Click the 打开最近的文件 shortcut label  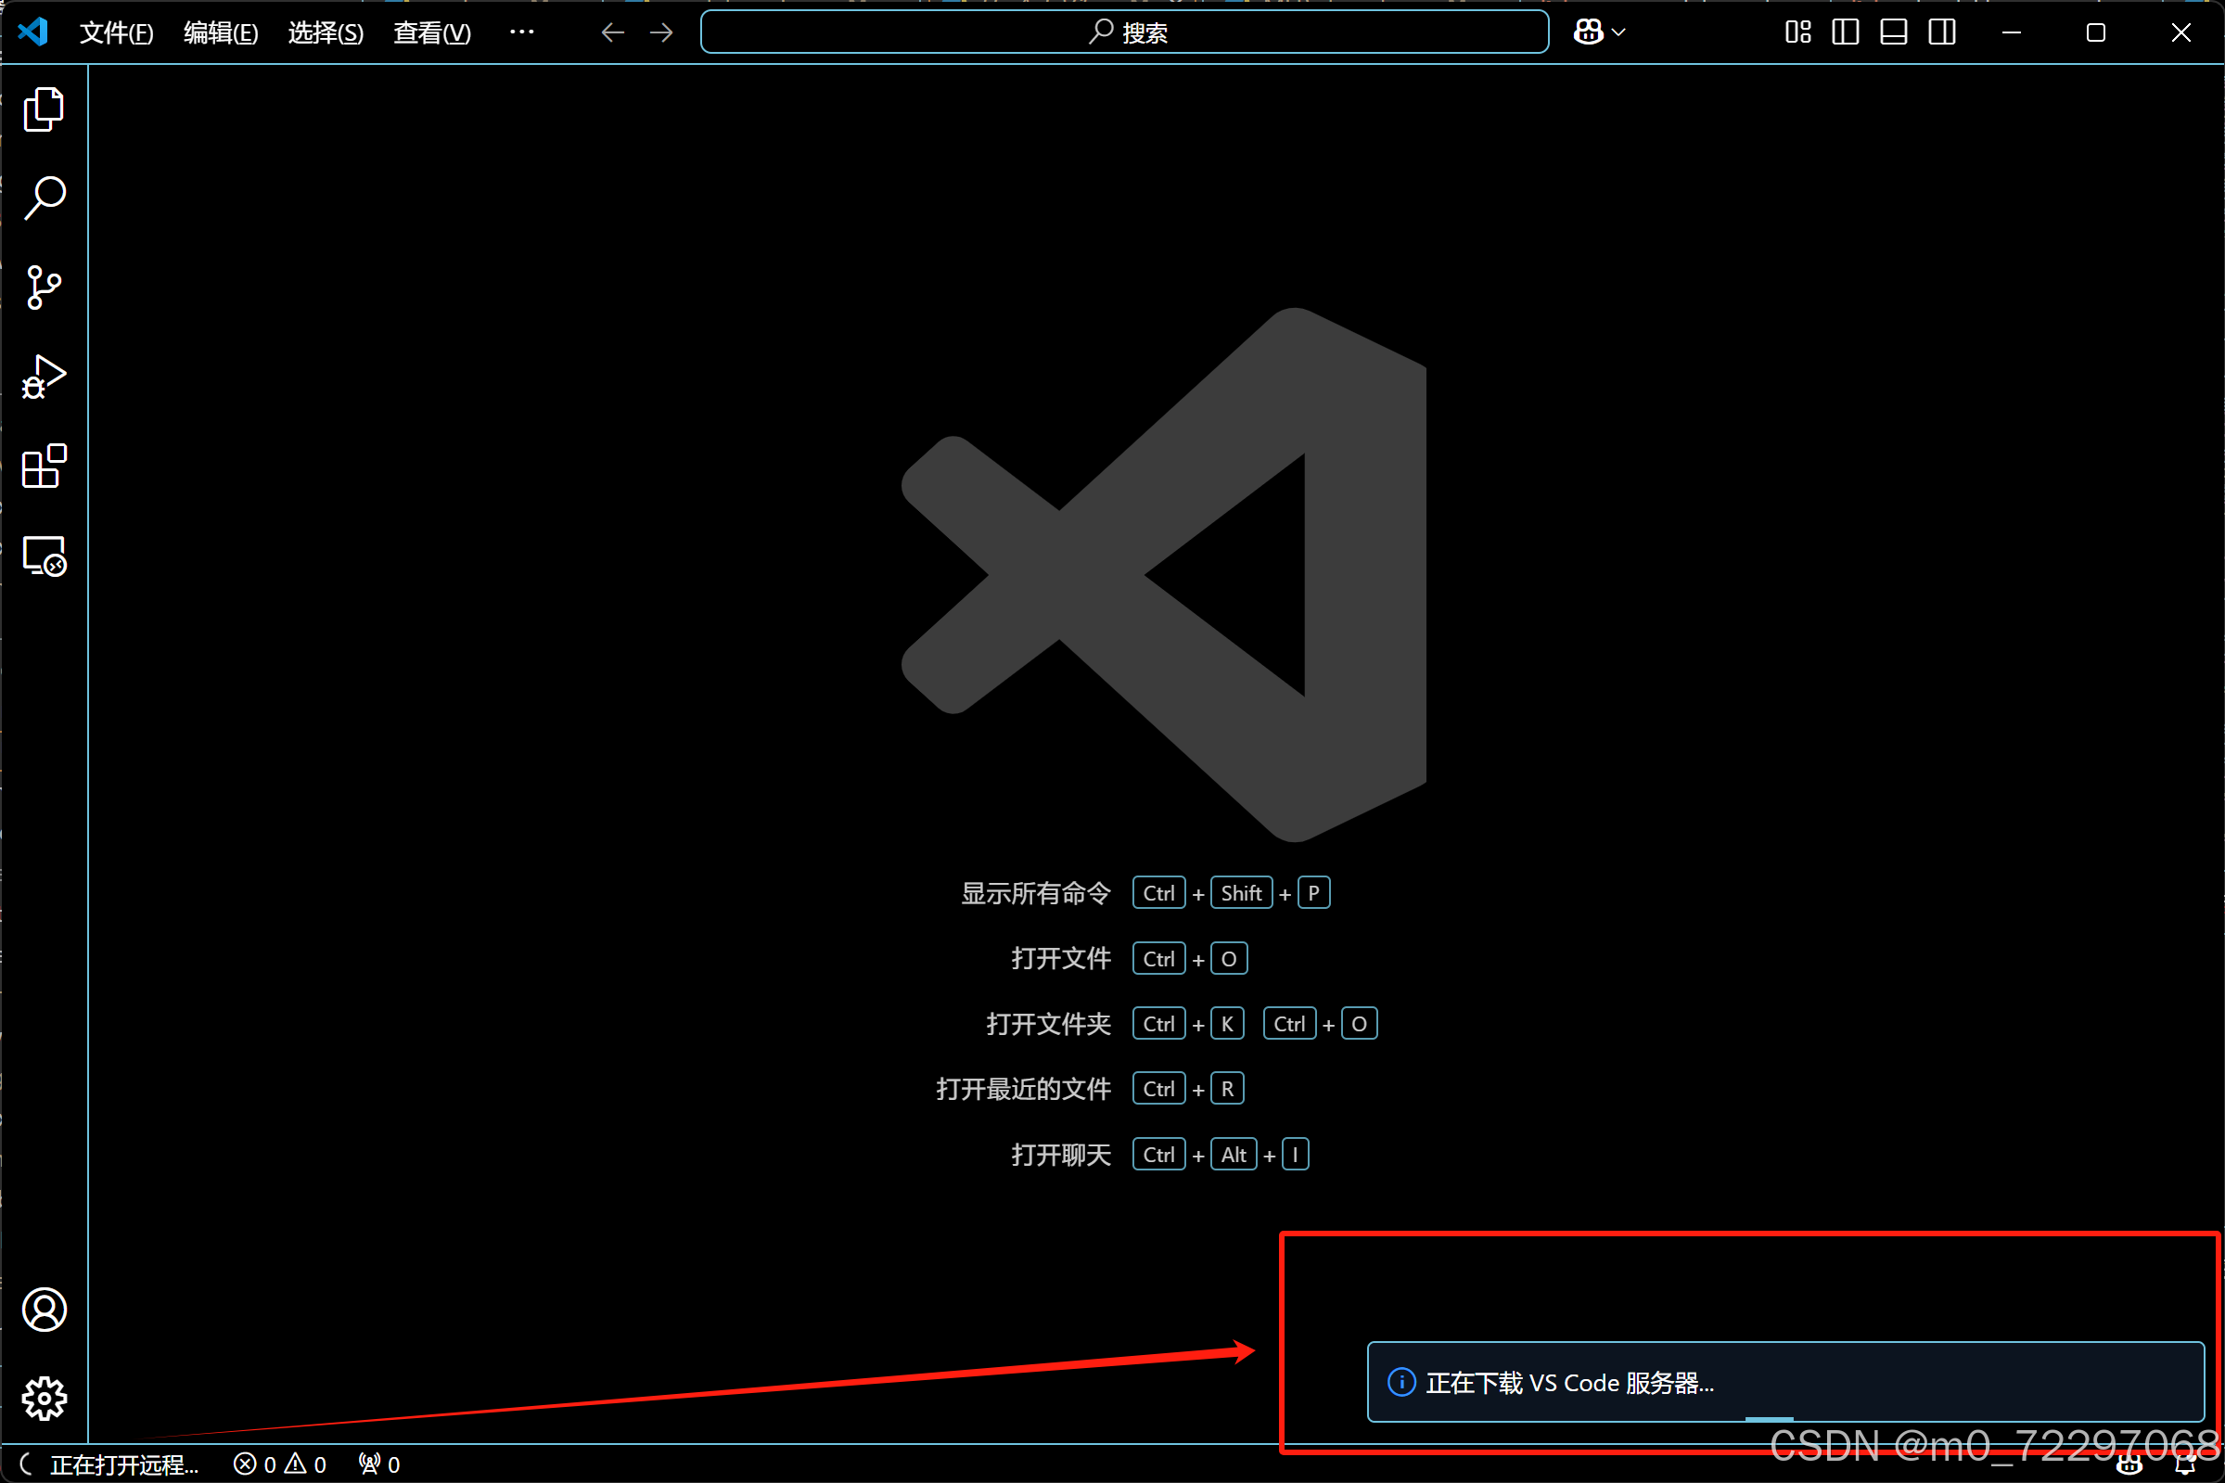[x=1023, y=1090]
